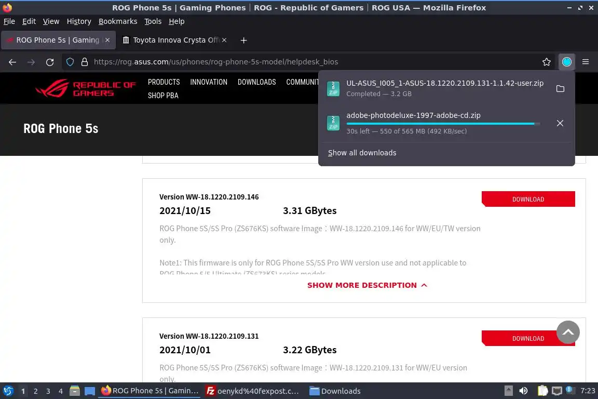Bookmark this page with the star

[x=547, y=62]
